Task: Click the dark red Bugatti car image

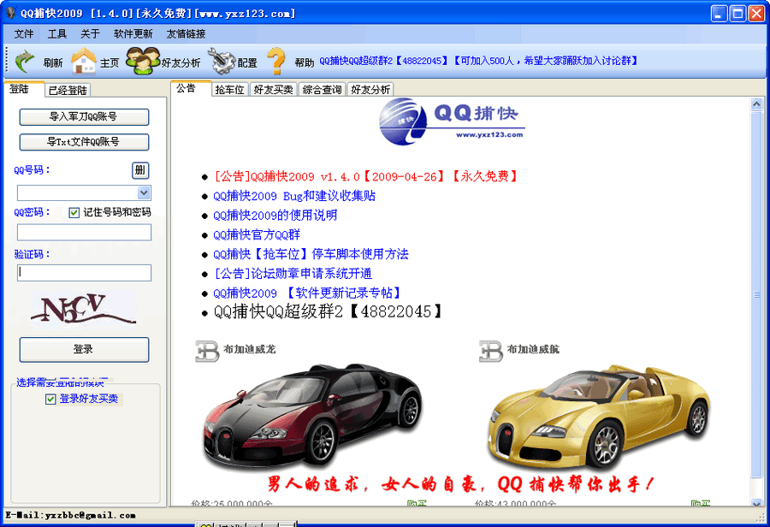Action: pos(313,416)
